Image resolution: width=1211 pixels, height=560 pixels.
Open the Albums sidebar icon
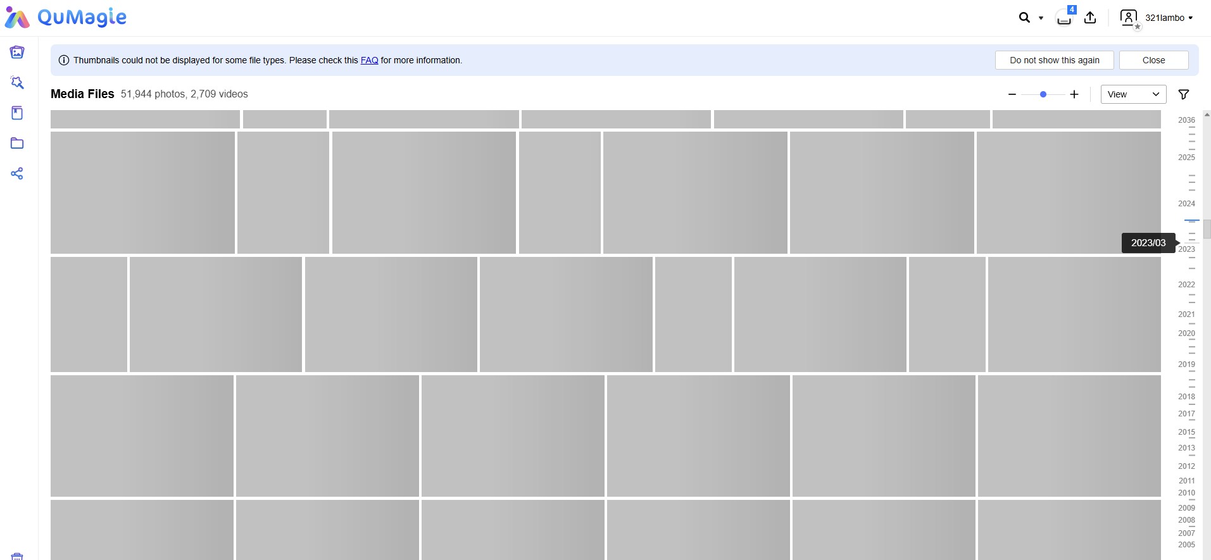pos(17,113)
